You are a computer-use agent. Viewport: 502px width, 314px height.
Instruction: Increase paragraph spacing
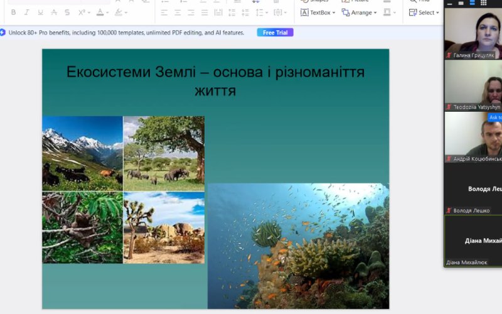point(232,13)
